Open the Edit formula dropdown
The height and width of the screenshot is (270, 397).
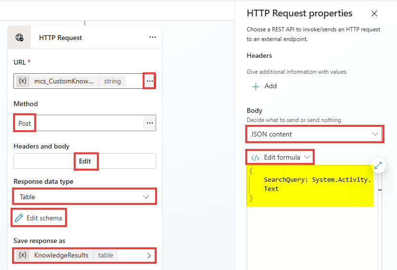click(x=307, y=157)
